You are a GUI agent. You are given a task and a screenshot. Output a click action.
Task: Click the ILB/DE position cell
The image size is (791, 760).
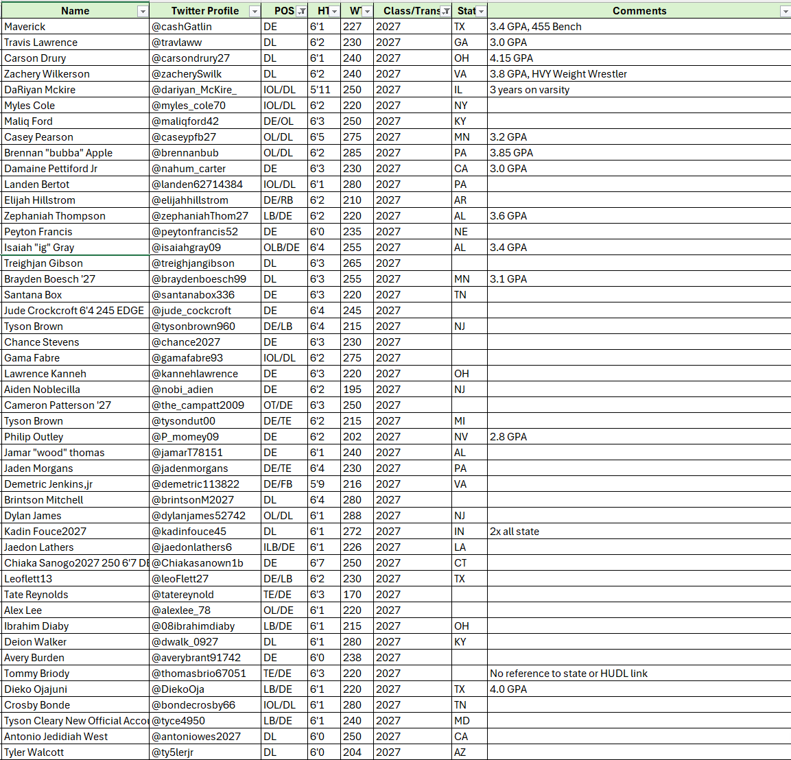point(285,547)
